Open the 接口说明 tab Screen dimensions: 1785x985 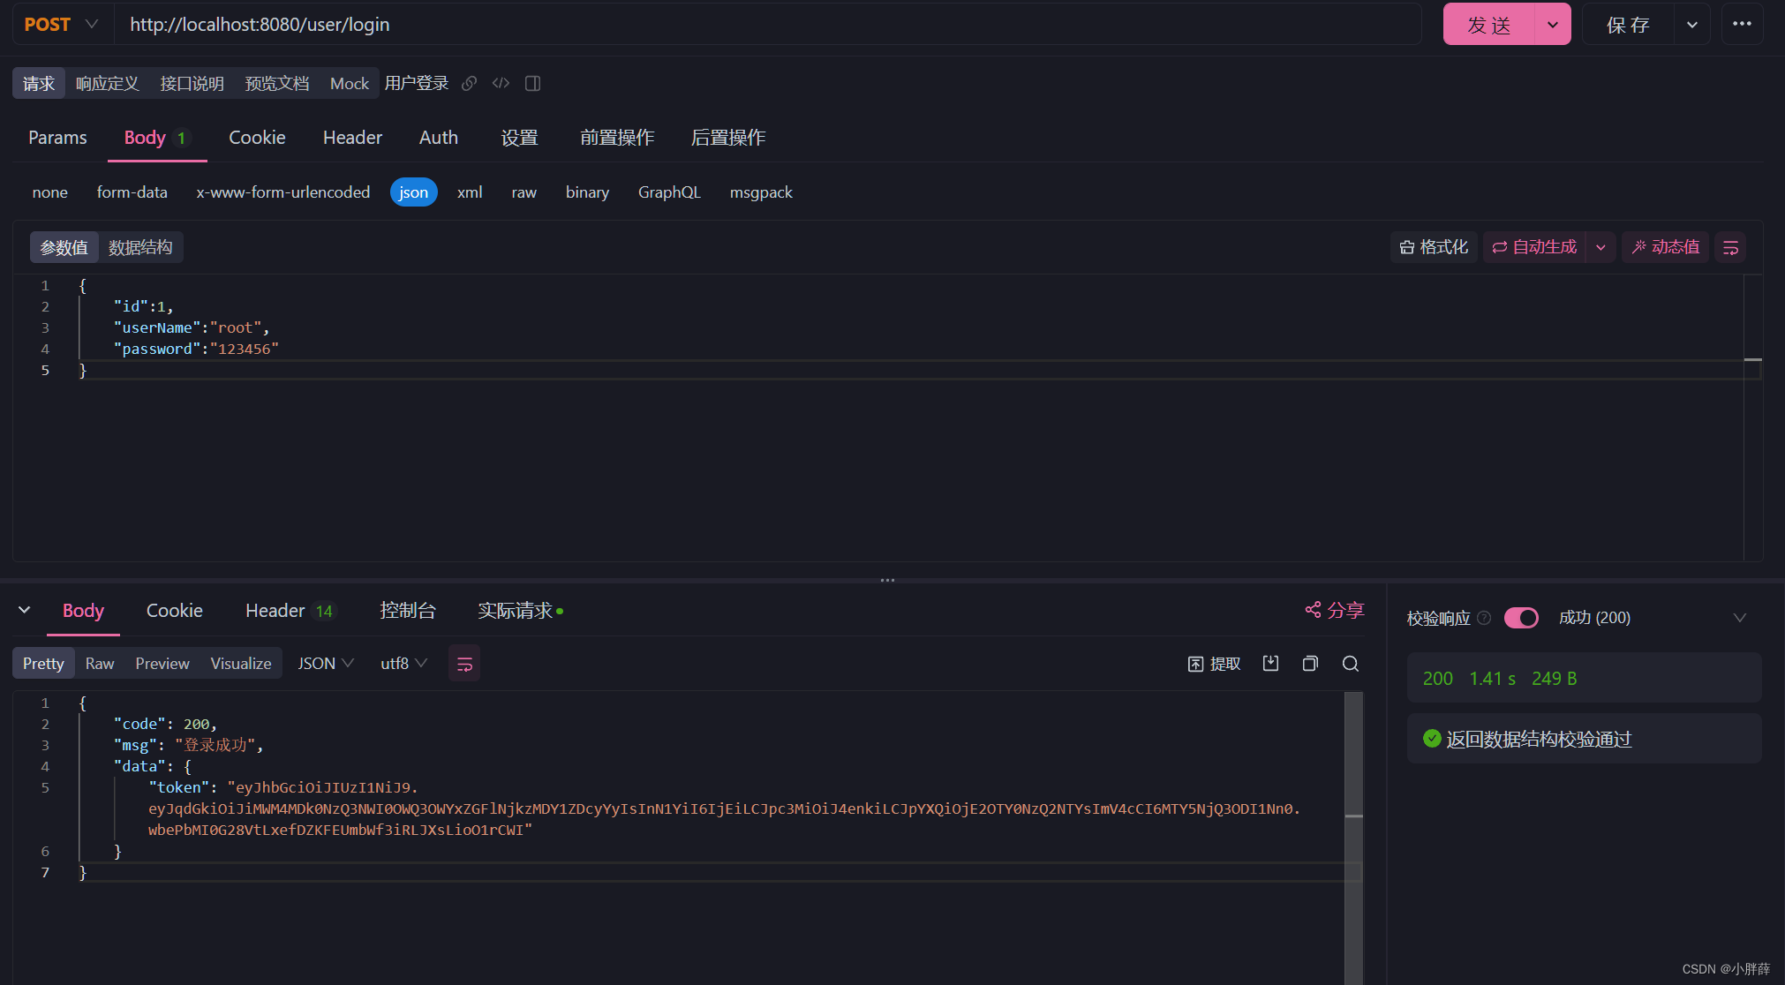pos(192,83)
